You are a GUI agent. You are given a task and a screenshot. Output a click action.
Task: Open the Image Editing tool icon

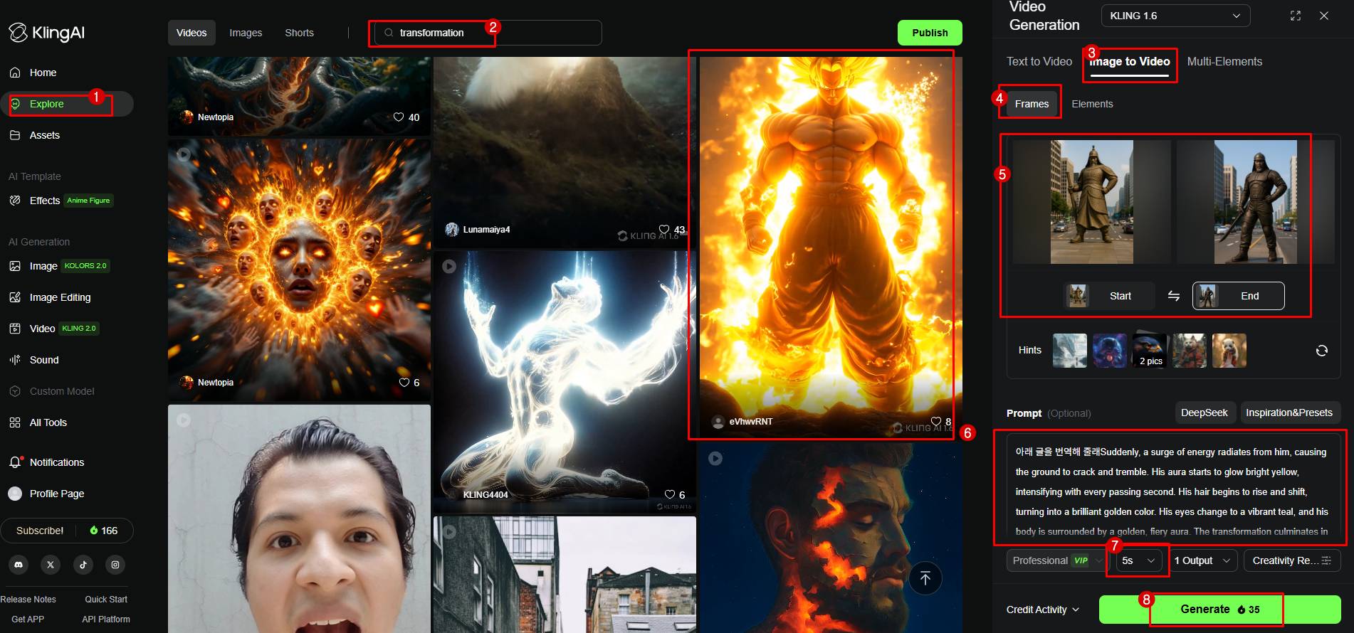click(x=15, y=297)
